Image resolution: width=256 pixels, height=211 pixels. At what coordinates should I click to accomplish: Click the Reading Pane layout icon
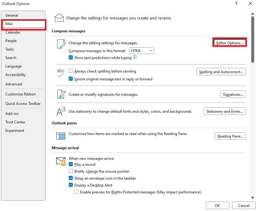coord(61,136)
